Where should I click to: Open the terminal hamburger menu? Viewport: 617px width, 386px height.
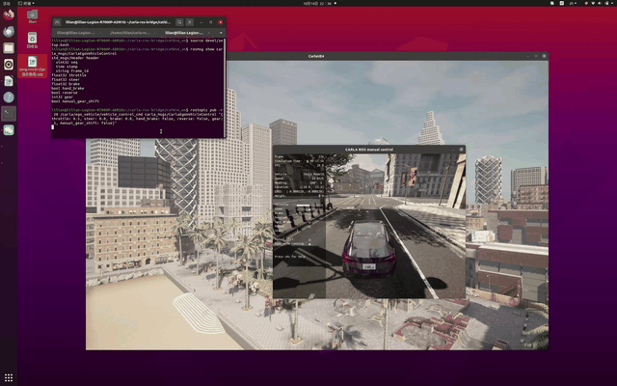pyautogui.click(x=190, y=22)
